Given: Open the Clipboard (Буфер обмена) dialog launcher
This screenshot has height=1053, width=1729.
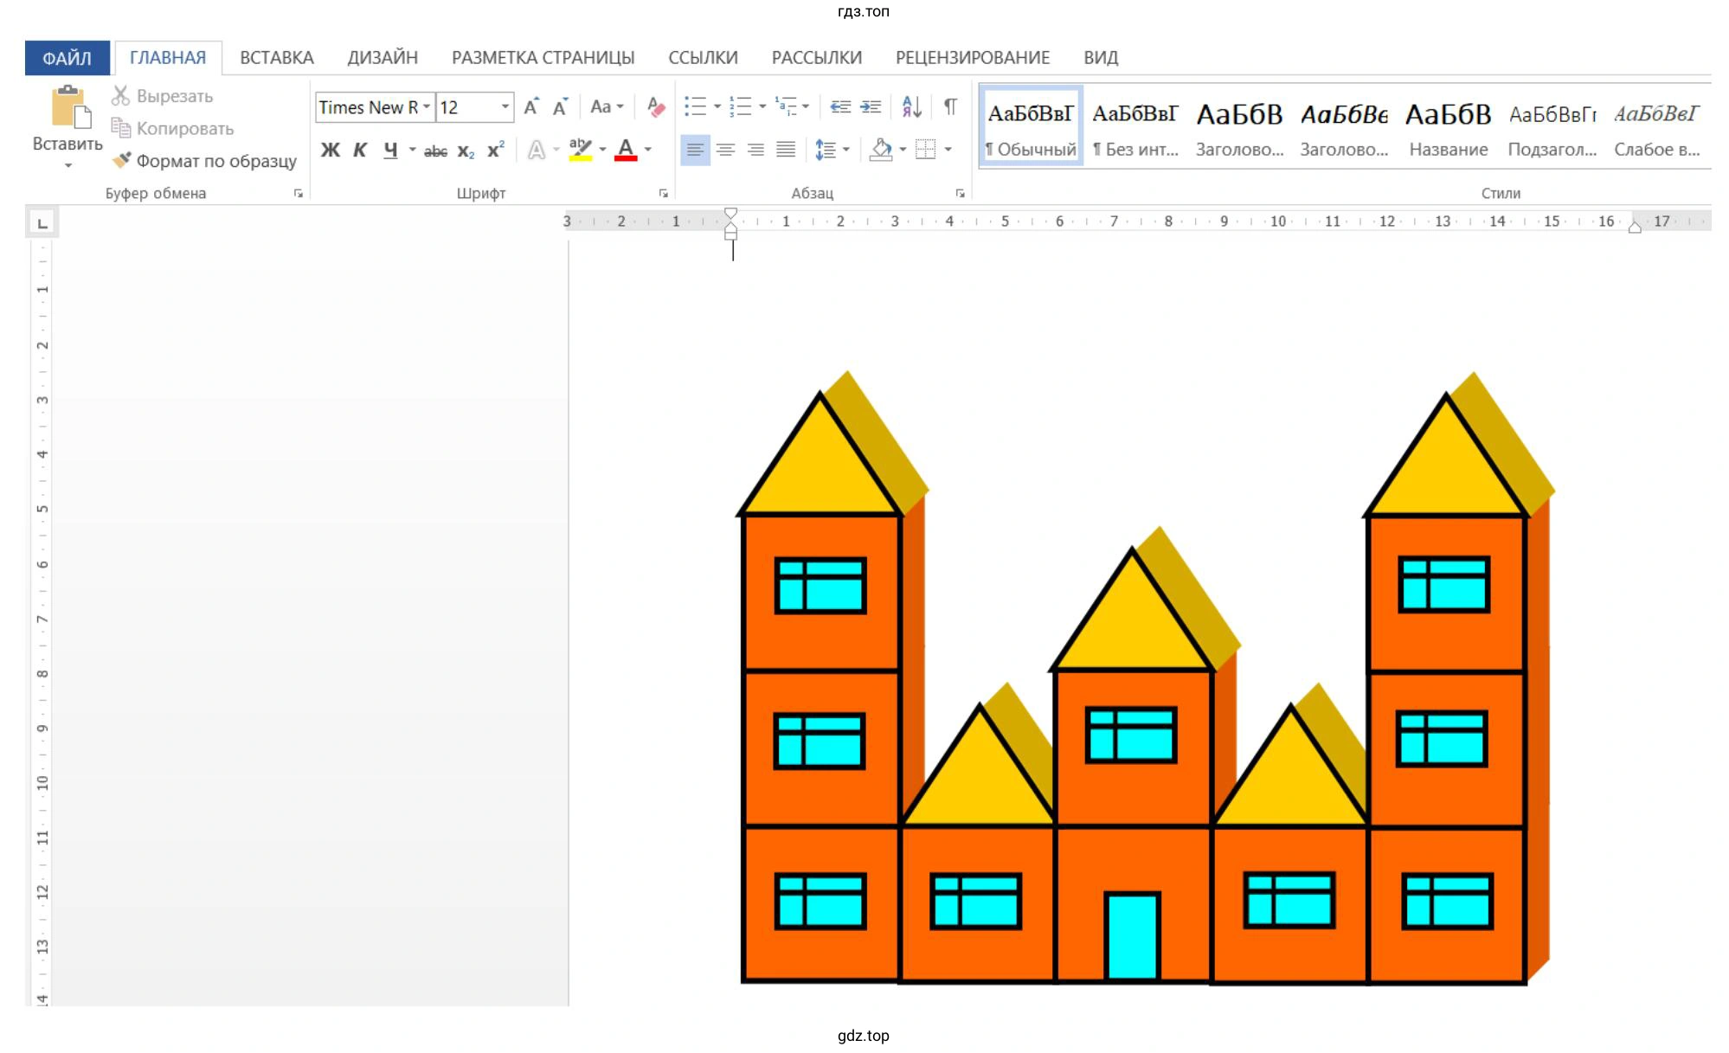Looking at the screenshot, I should [299, 194].
